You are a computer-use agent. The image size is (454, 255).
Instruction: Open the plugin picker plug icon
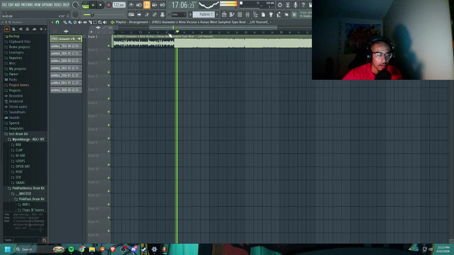[x=271, y=15]
